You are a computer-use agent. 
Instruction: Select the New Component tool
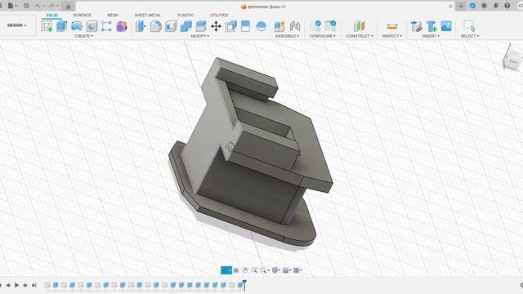click(279, 26)
